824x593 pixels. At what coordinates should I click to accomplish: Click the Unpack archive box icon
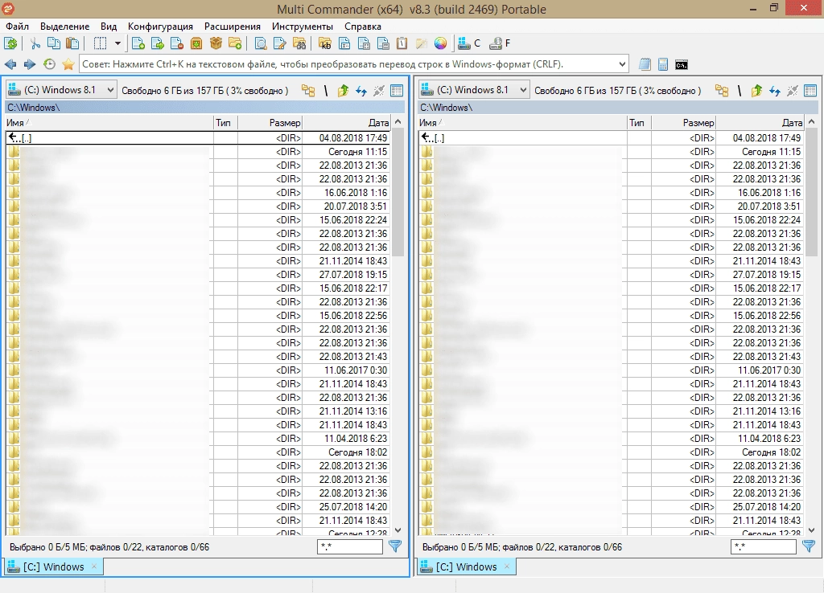(x=216, y=43)
